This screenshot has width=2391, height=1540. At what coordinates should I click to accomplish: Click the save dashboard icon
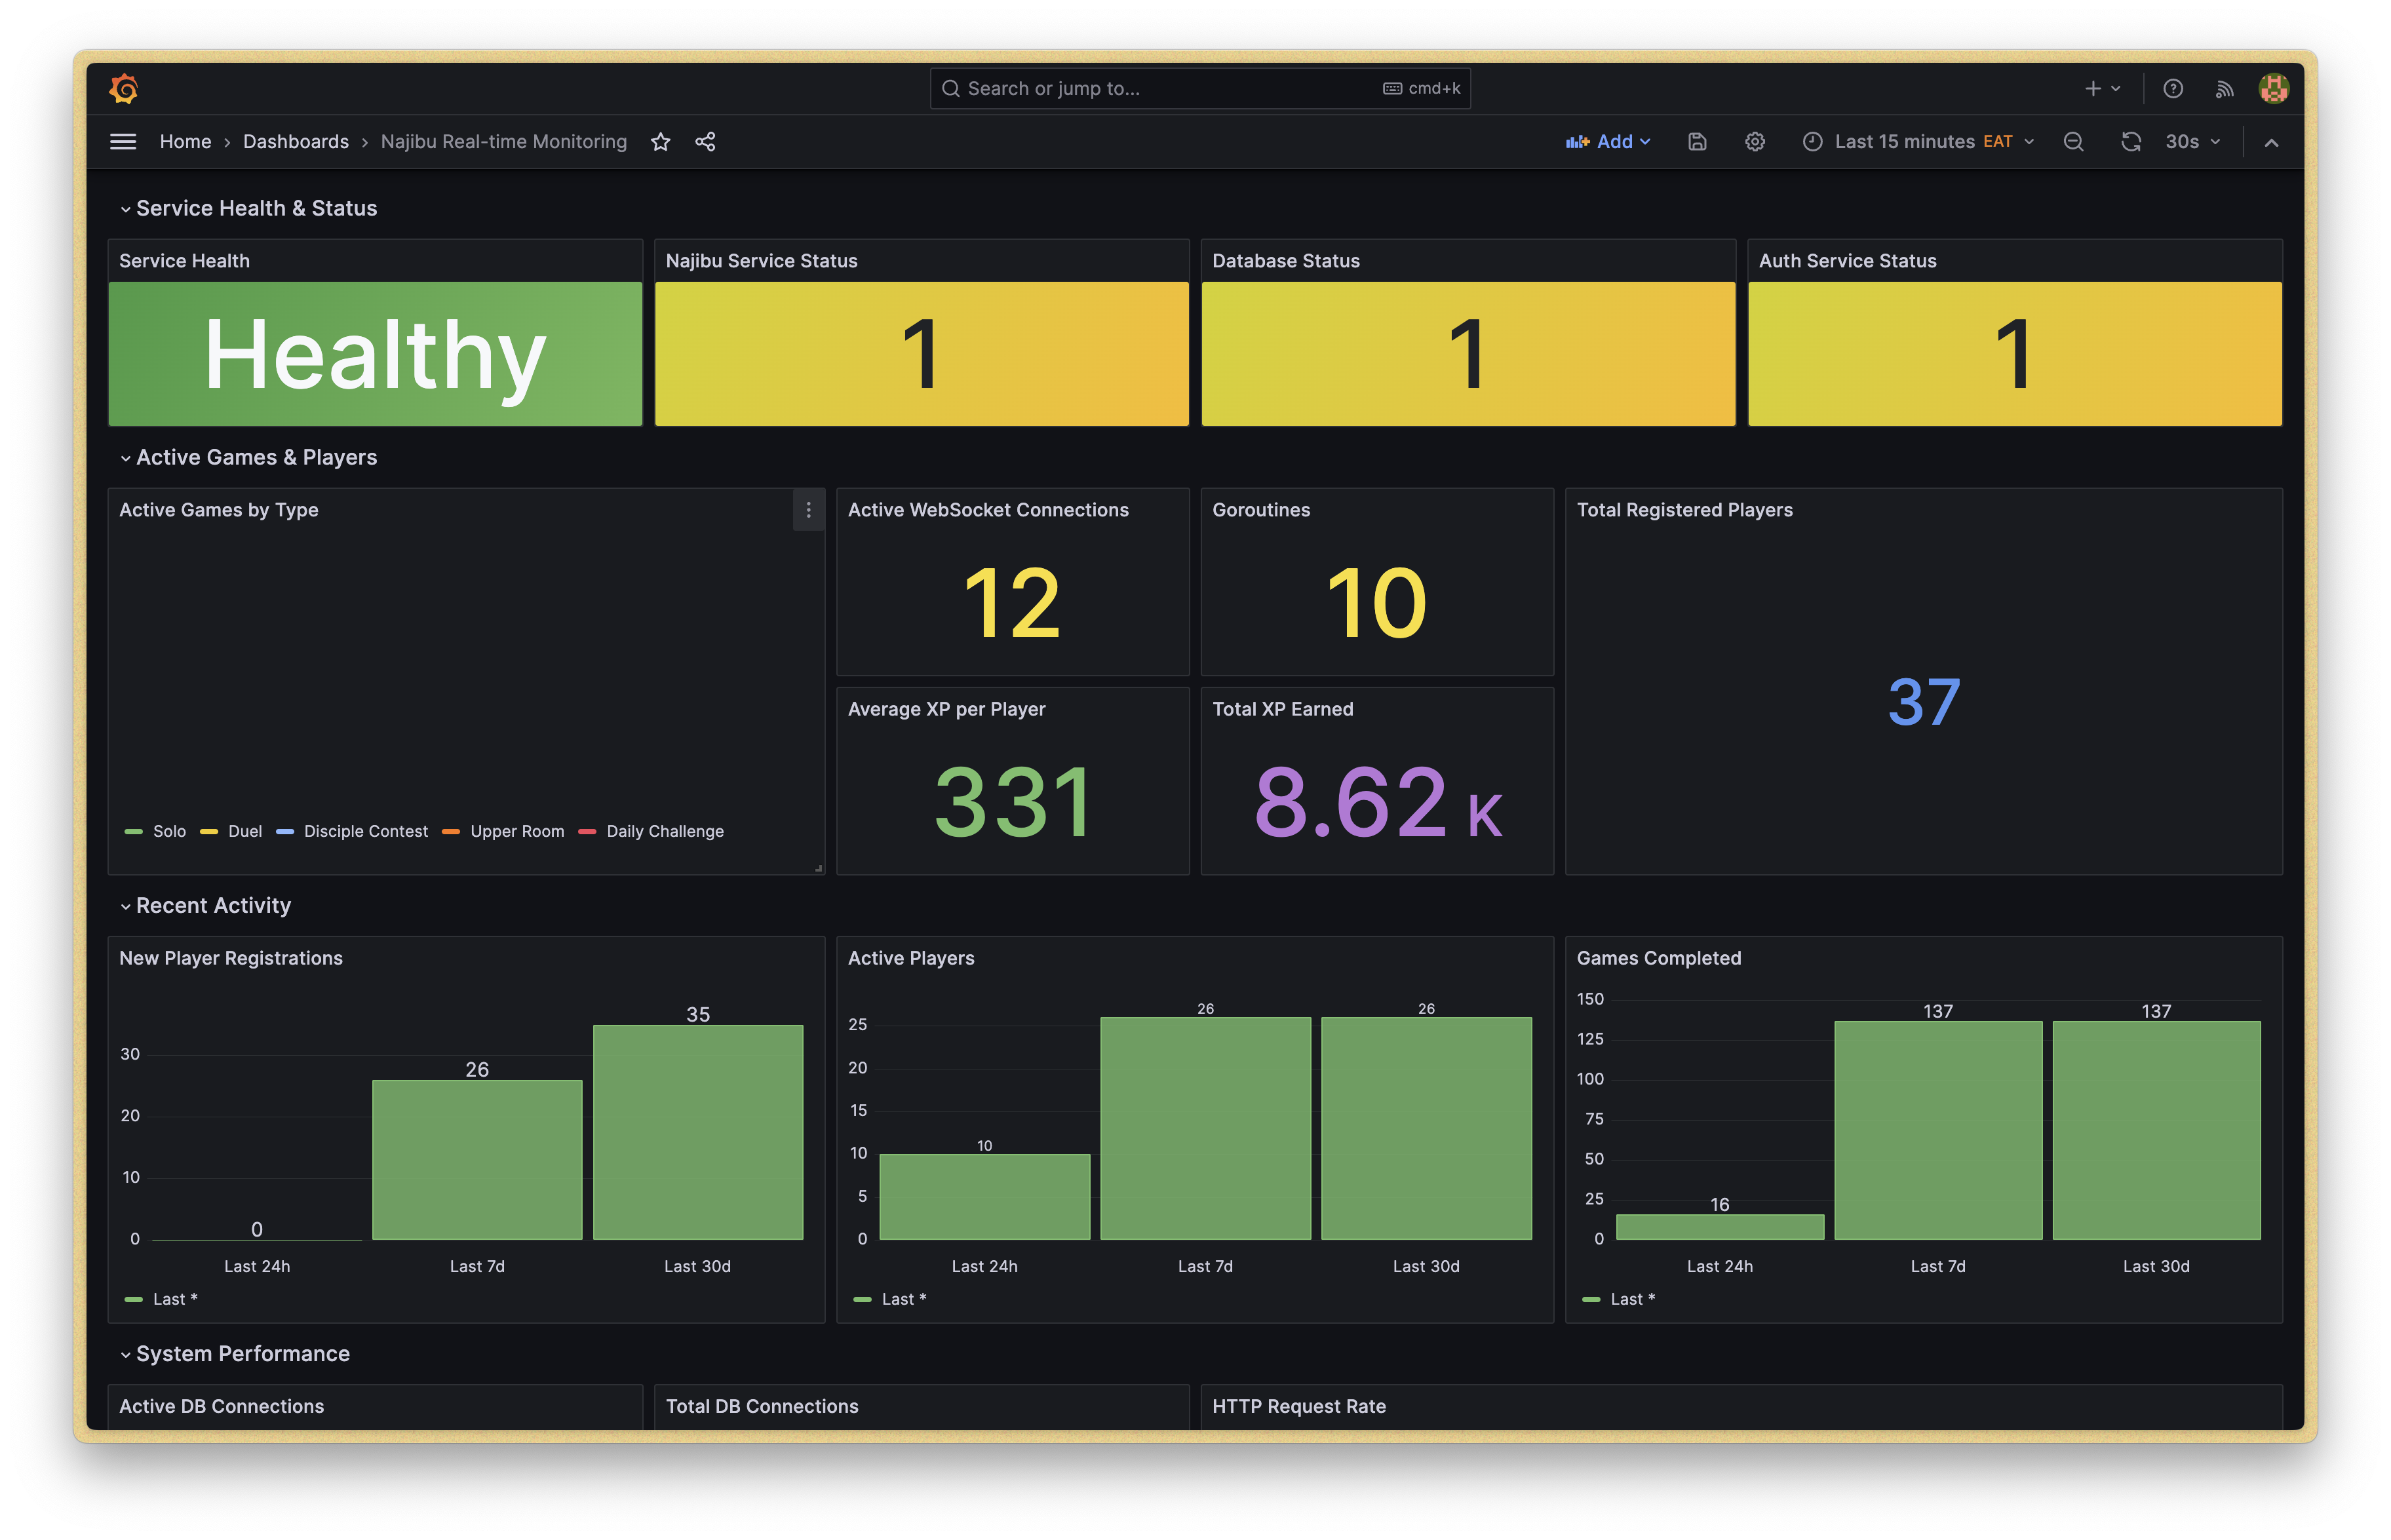point(1698,142)
